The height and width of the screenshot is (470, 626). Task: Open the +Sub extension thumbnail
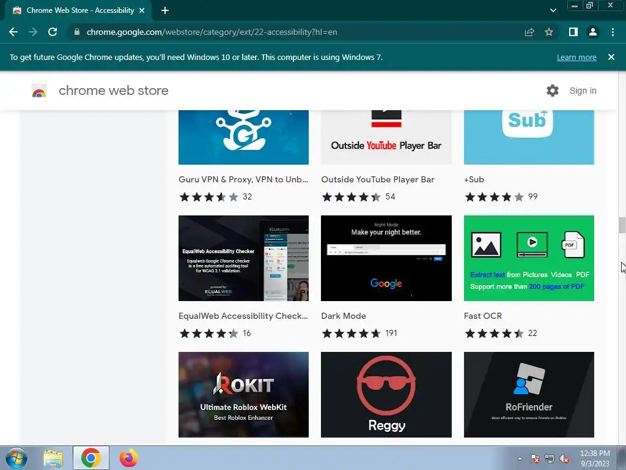pos(529,137)
